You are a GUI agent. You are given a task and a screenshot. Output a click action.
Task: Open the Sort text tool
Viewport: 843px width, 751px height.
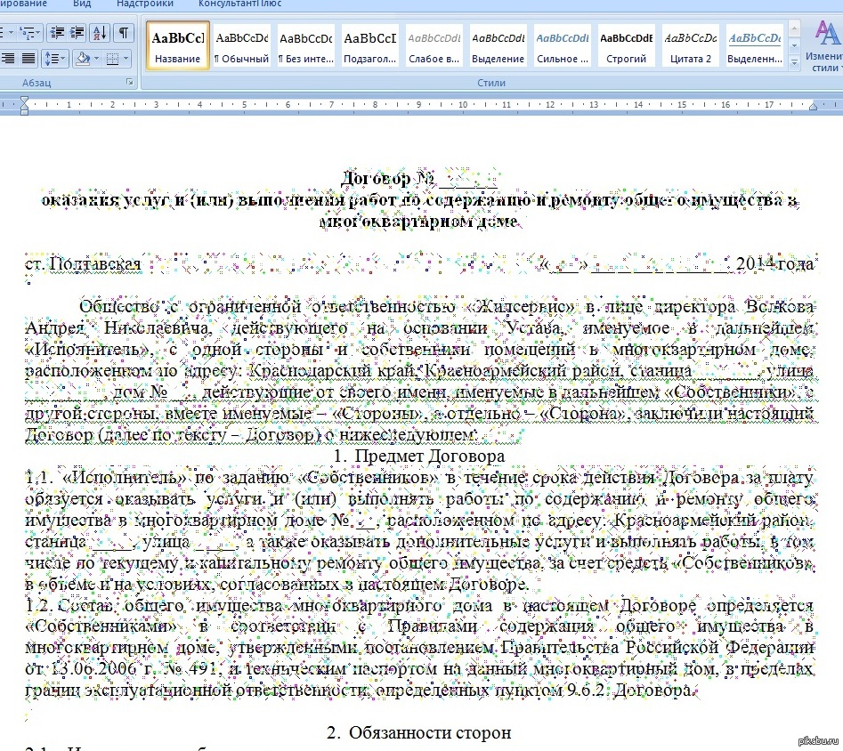click(x=101, y=33)
